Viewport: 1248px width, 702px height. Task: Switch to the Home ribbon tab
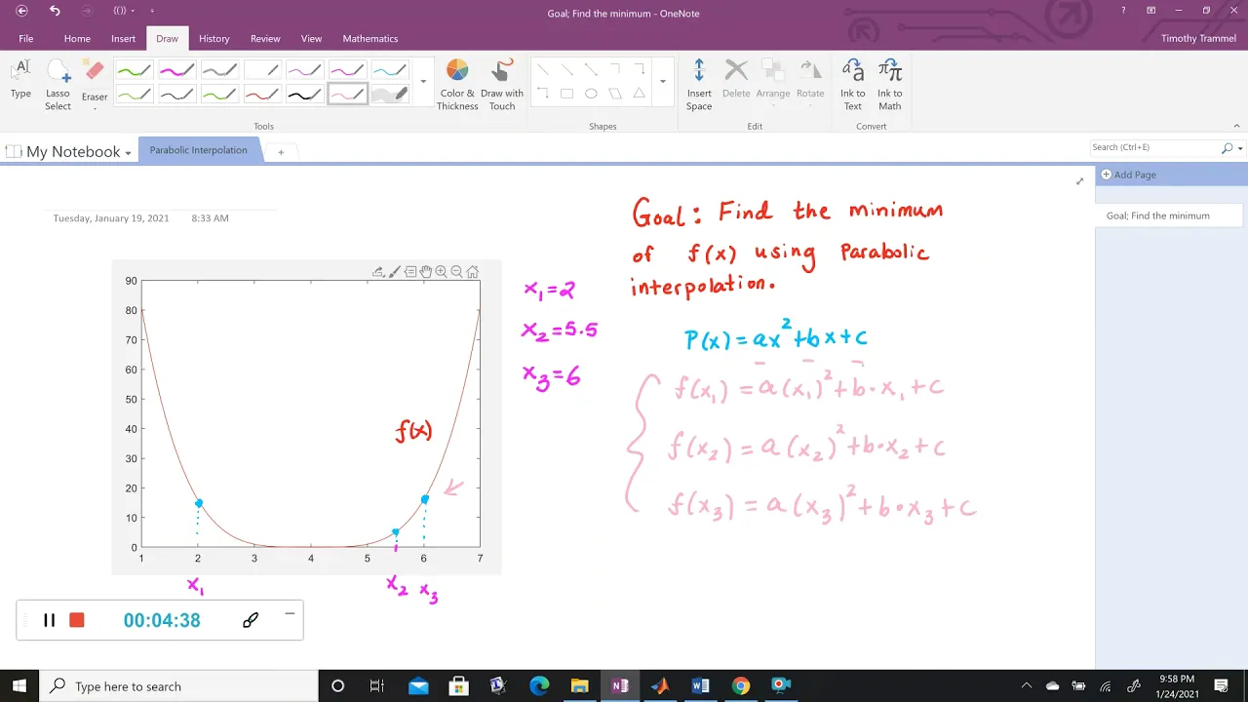pyautogui.click(x=77, y=39)
